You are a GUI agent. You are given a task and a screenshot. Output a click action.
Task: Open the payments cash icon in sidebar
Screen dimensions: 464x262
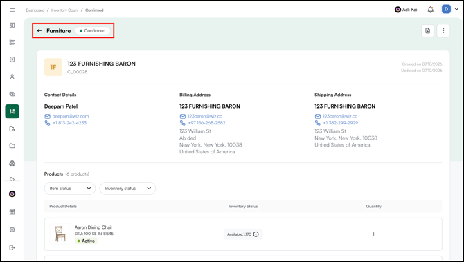(x=12, y=94)
